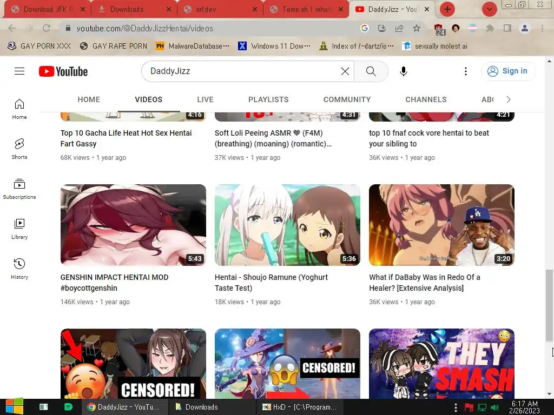The image size is (554, 415).
Task: Click the scrollbar down arrow
Action: click(549, 394)
